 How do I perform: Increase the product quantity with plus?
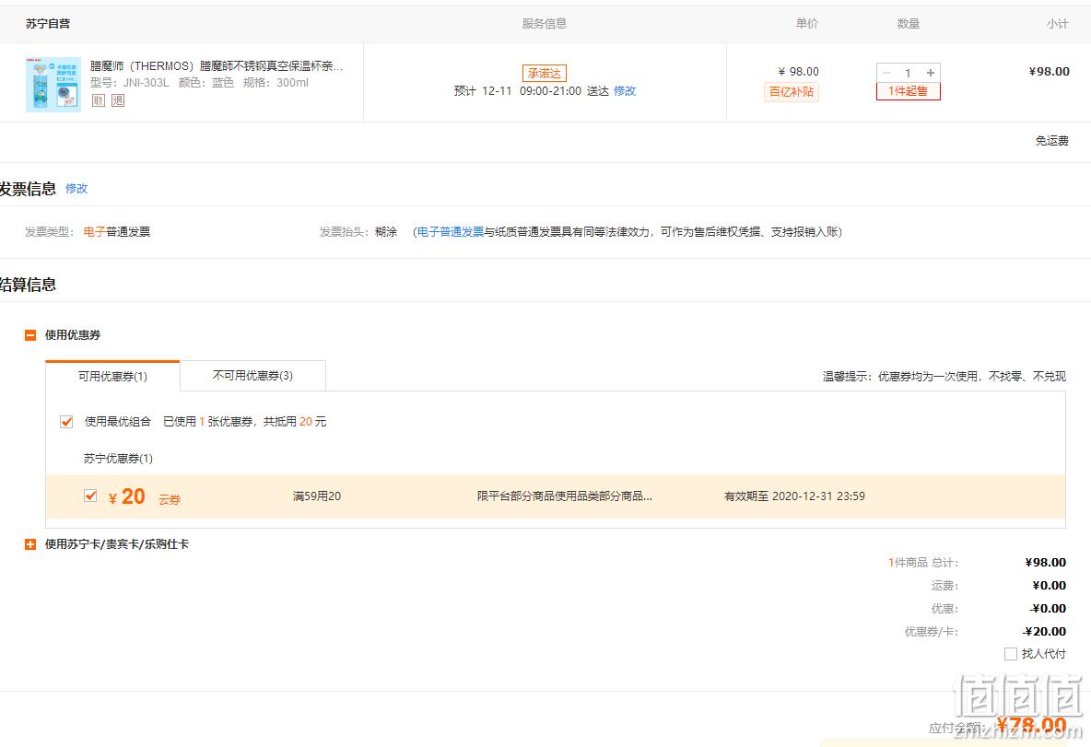point(931,73)
